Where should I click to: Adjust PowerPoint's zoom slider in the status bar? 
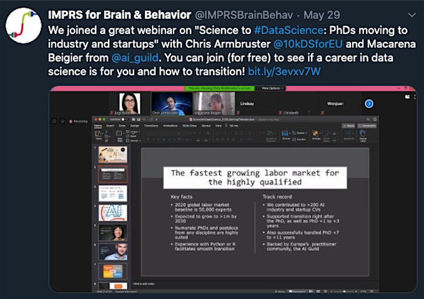coord(344,291)
